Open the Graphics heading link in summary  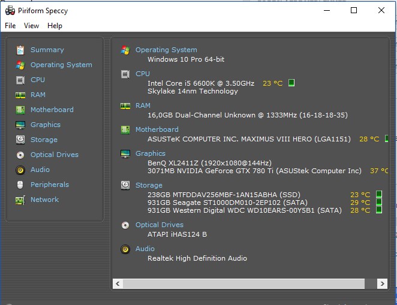(x=150, y=153)
